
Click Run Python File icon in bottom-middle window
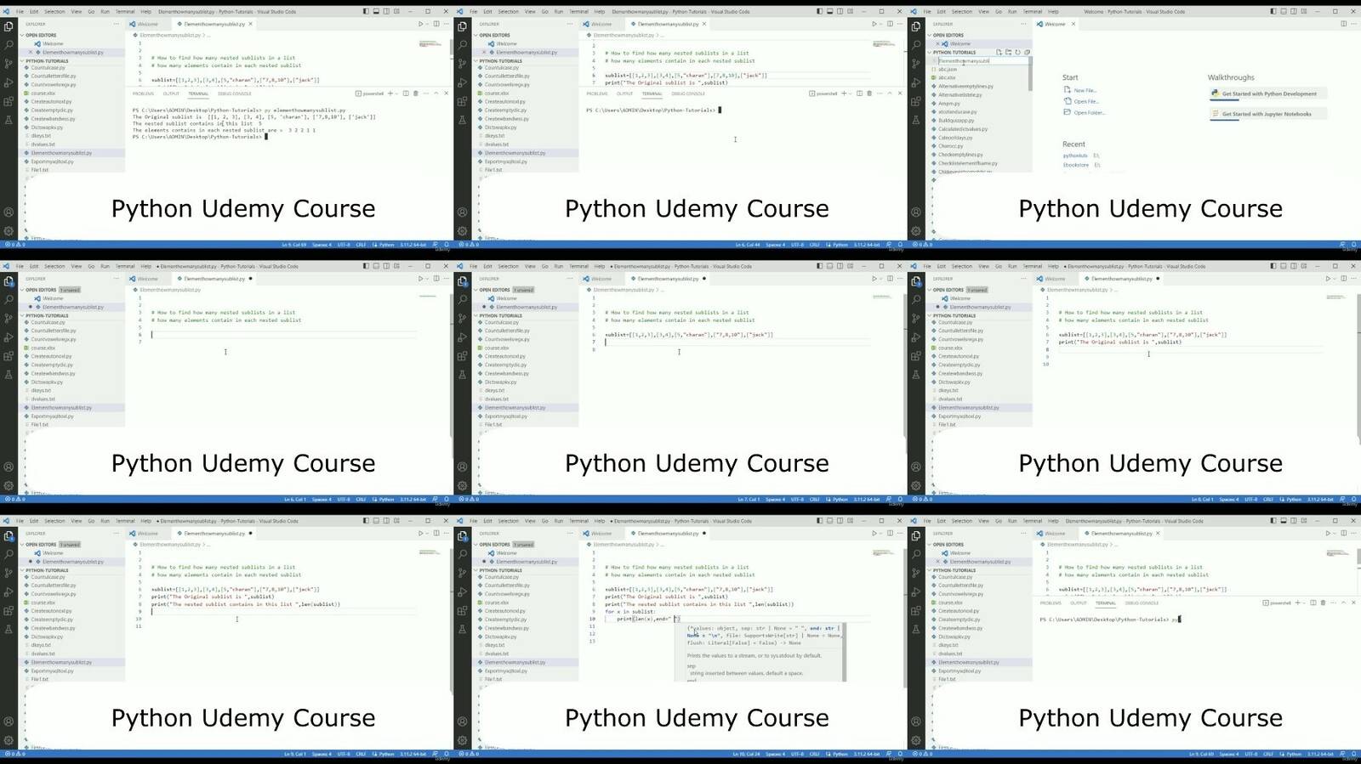click(874, 534)
